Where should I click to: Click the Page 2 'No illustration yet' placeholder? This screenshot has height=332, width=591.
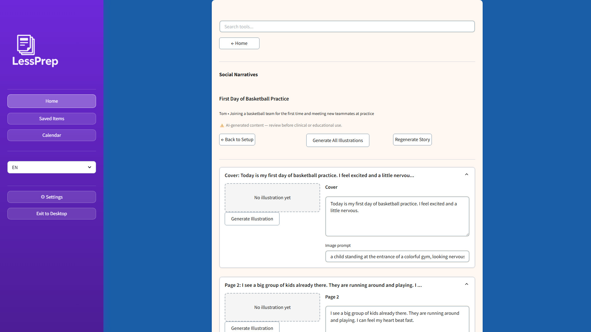point(272,307)
